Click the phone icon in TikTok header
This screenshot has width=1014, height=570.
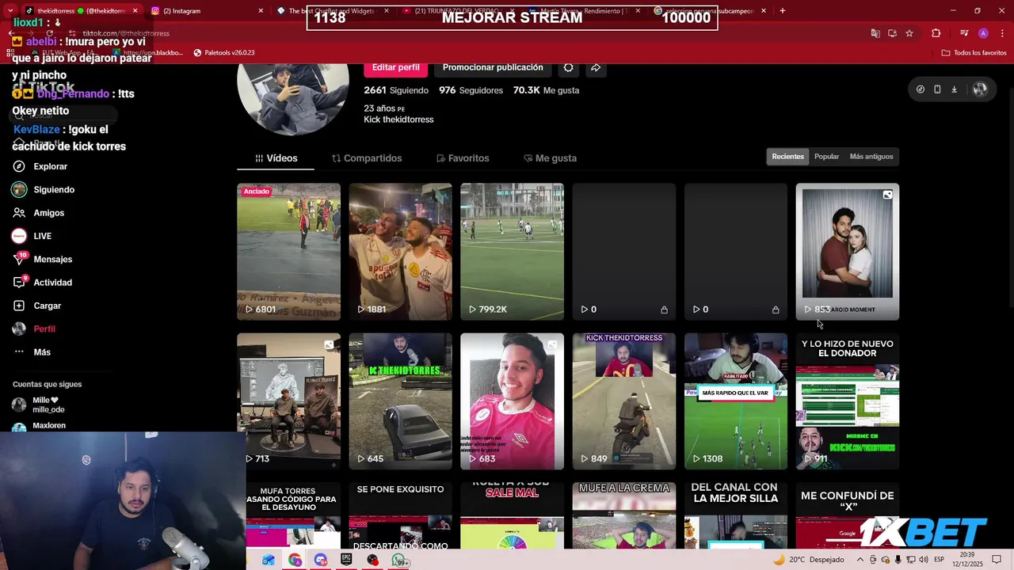pyautogui.click(x=937, y=89)
